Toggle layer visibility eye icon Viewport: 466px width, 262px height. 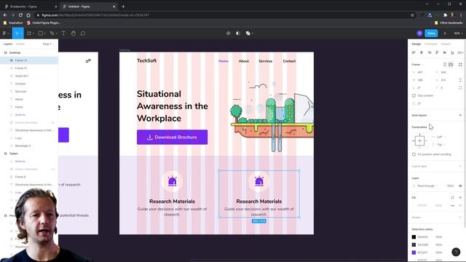pos(460,186)
